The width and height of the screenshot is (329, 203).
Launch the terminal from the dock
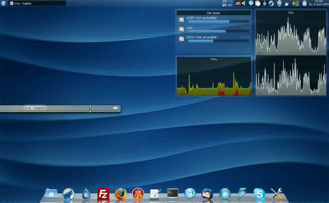173,193
